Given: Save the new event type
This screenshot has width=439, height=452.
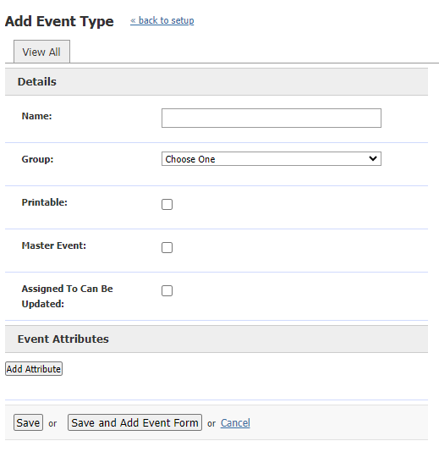Looking at the screenshot, I should click(28, 422).
